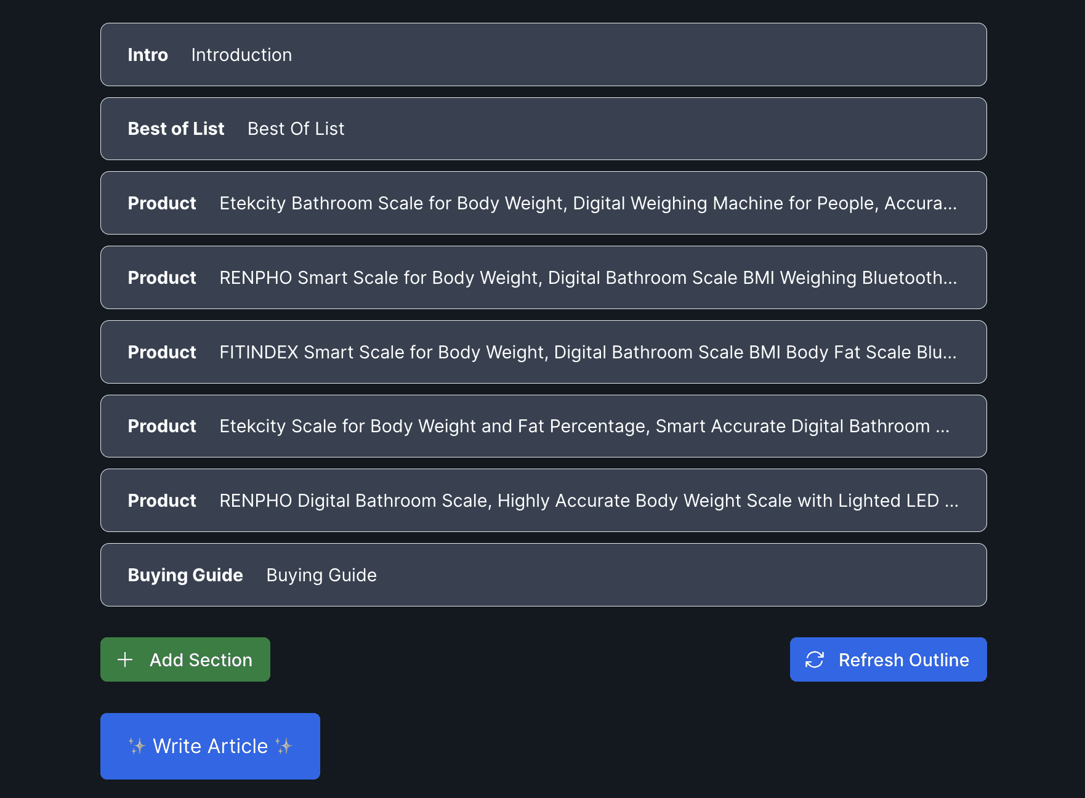The width and height of the screenshot is (1085, 798).
Task: Click the Refresh Outline button text
Action: (903, 659)
